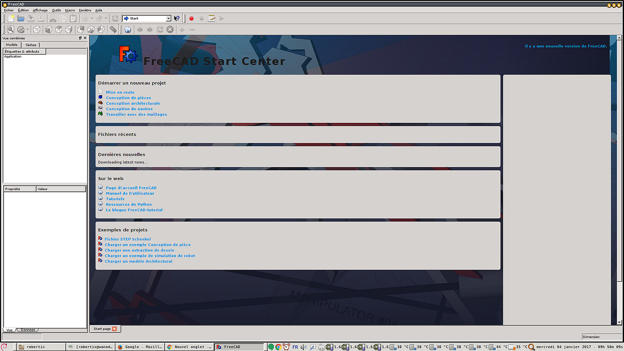Set the left cube view
The width and height of the screenshot is (624, 351).
[x=101, y=29]
